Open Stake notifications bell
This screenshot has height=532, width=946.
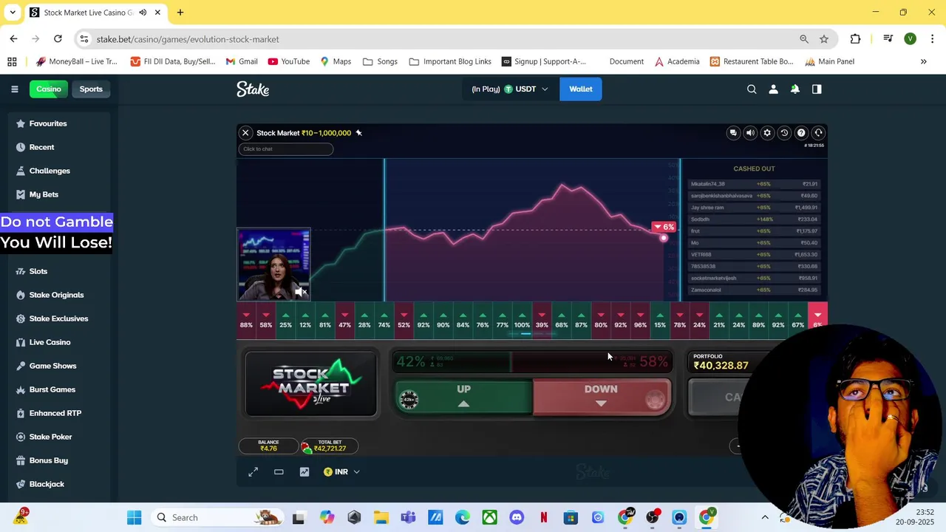pyautogui.click(x=795, y=89)
